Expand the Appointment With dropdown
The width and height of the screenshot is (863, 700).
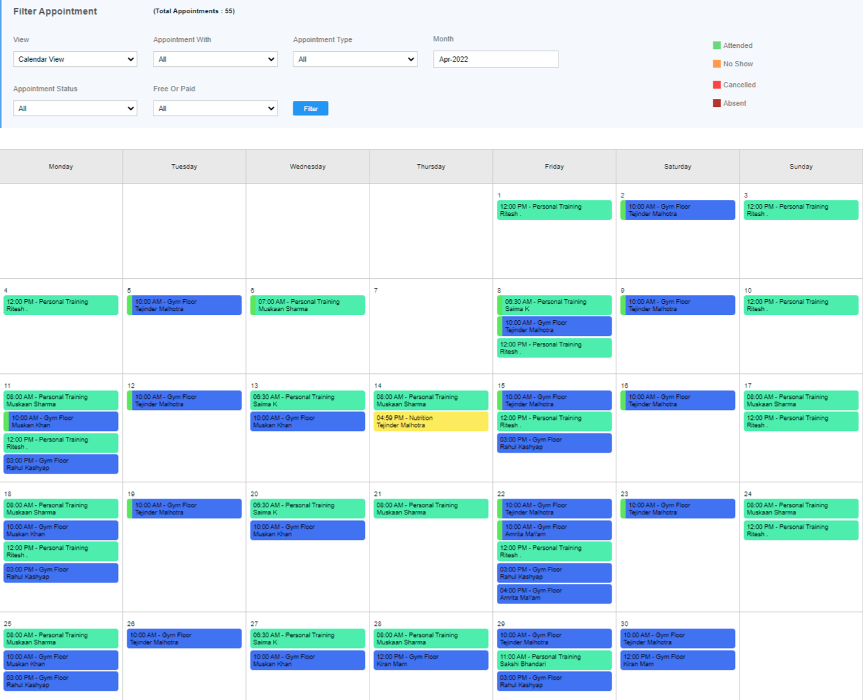click(x=215, y=59)
